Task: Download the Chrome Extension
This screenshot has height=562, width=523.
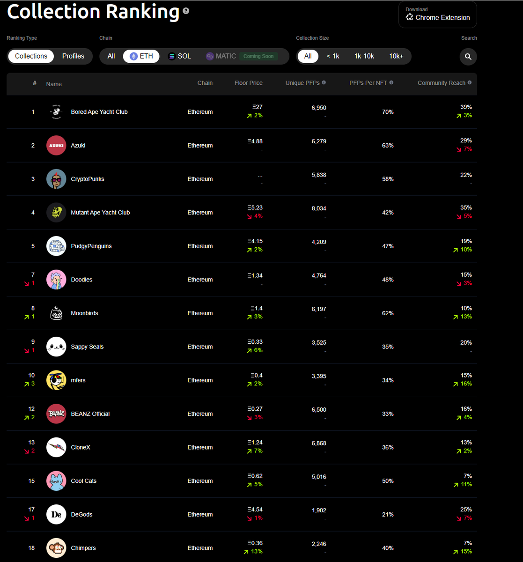Action: click(437, 15)
